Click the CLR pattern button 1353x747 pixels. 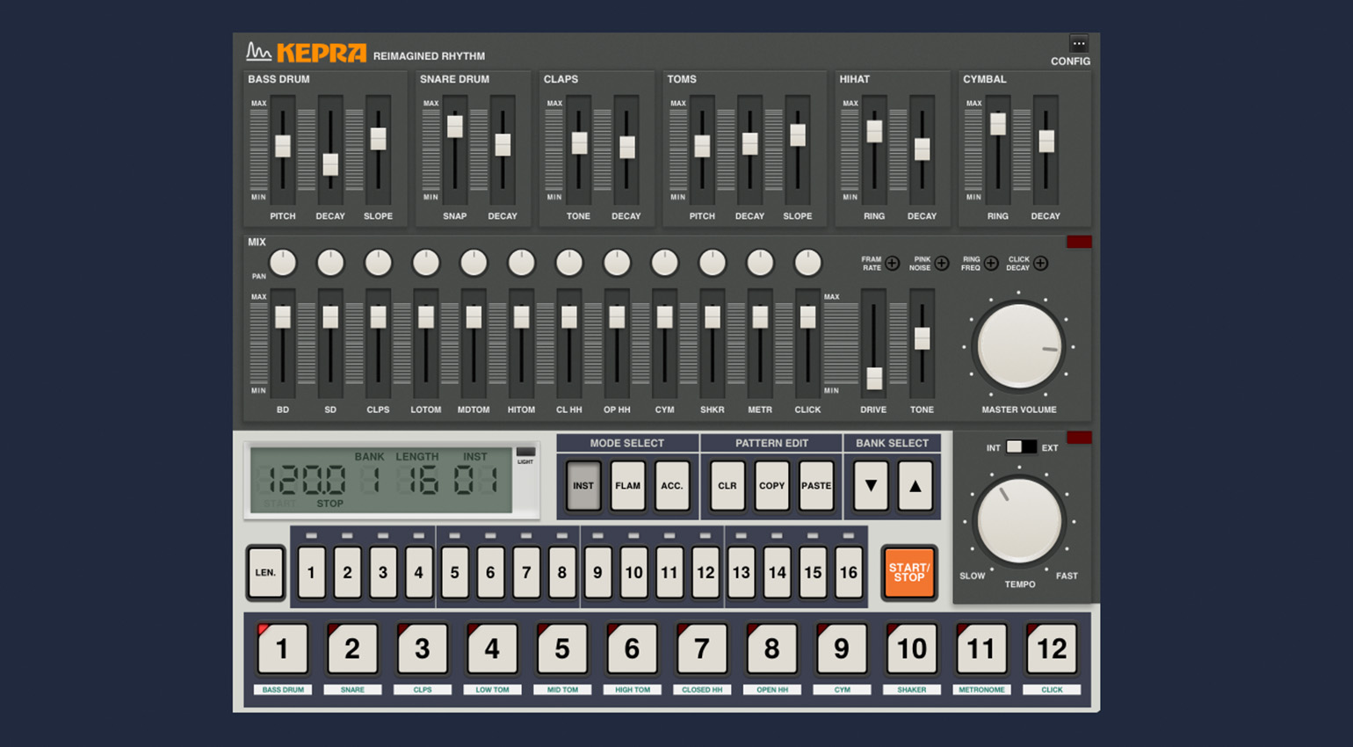727,485
